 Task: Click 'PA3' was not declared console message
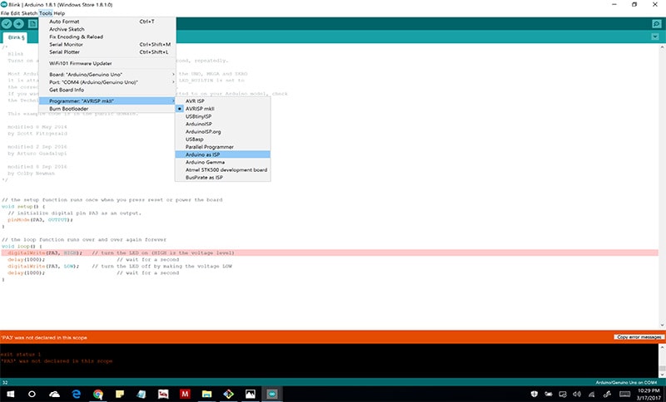coord(57,361)
